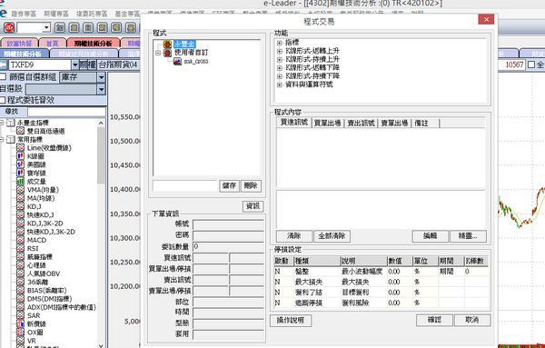
Task: Click the program name input field beside 儲存
Action: [185, 185]
